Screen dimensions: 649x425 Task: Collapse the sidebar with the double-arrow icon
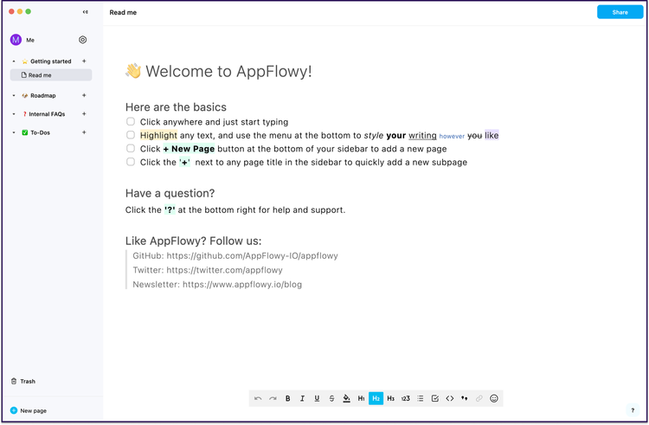86,12
